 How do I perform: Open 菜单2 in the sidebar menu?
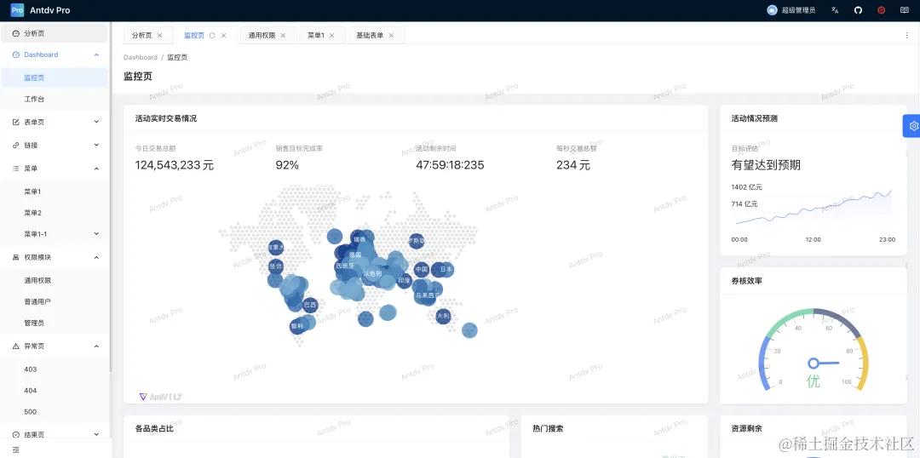(x=55, y=213)
